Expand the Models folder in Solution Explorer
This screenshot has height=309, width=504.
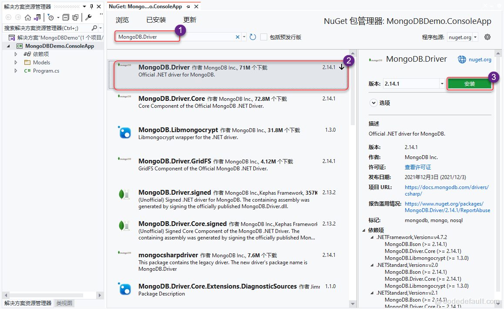pos(16,62)
